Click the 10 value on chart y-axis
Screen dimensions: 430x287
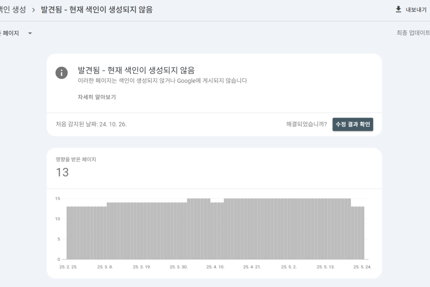coord(57,219)
